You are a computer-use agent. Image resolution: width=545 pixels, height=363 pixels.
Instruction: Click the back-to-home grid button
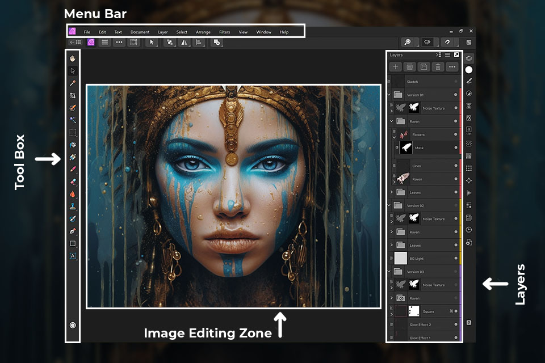tap(75, 43)
